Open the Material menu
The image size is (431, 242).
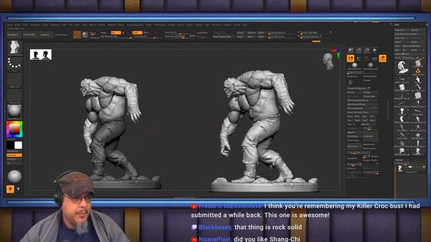coord(112,25)
